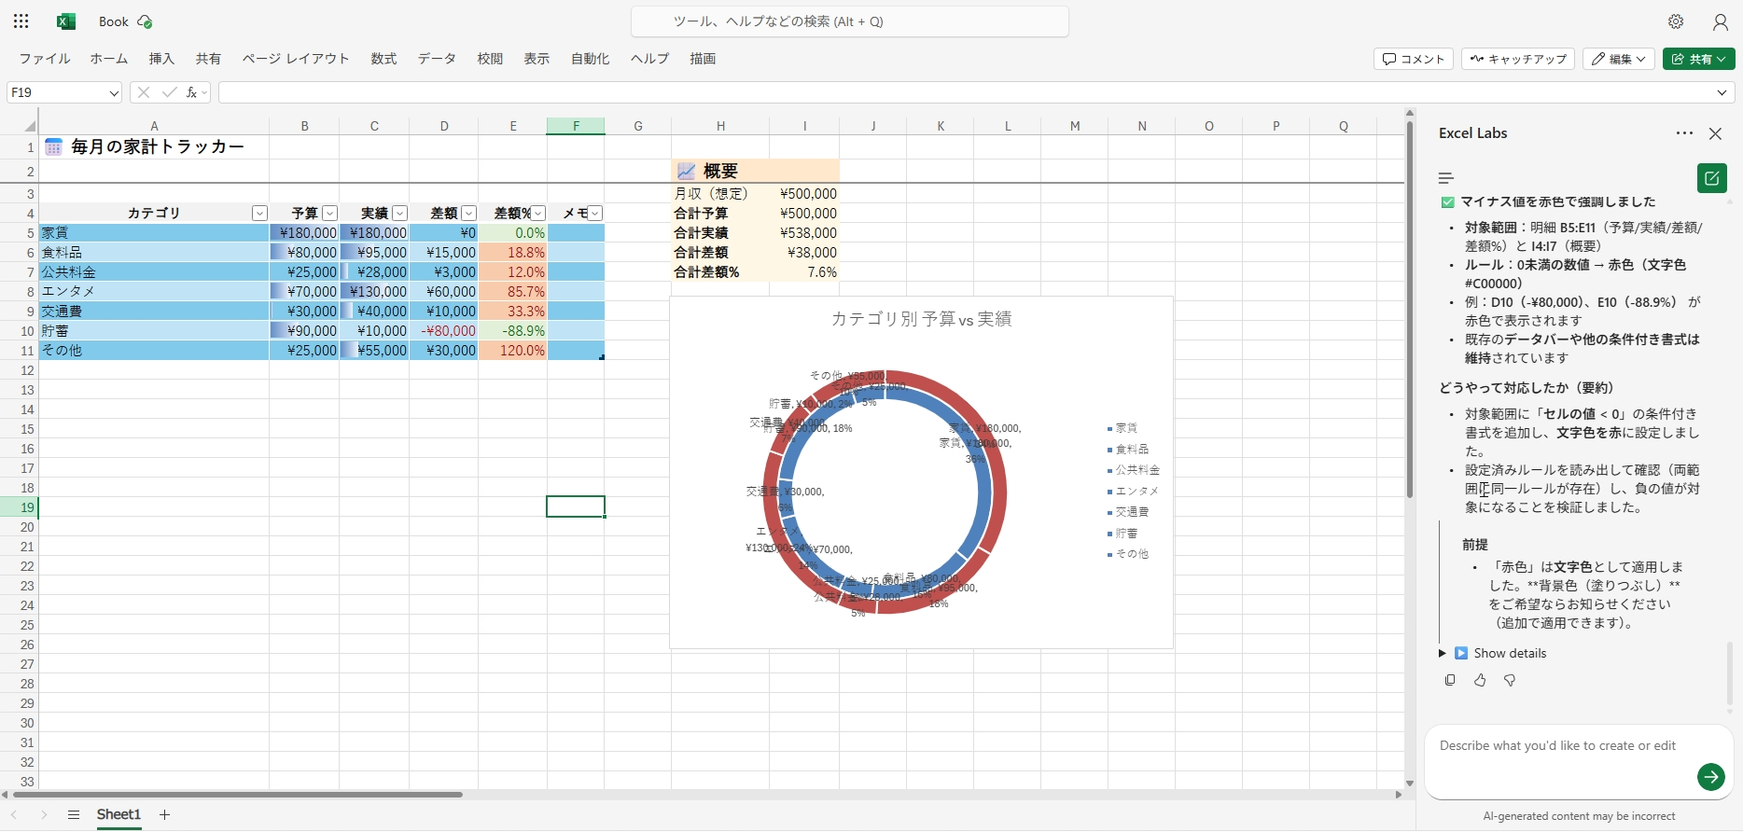Open the 実績 column filter dropdown
The width and height of the screenshot is (1743, 832).
[x=399, y=214]
